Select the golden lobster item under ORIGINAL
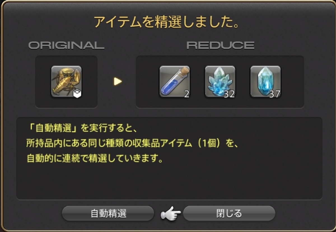 (66, 82)
